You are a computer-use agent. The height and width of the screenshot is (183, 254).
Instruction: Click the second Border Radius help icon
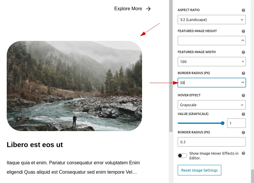coord(243,132)
